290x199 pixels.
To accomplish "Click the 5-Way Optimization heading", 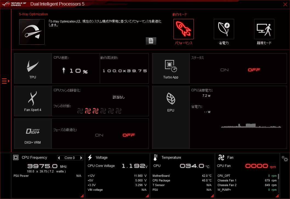I will coord(33,14).
